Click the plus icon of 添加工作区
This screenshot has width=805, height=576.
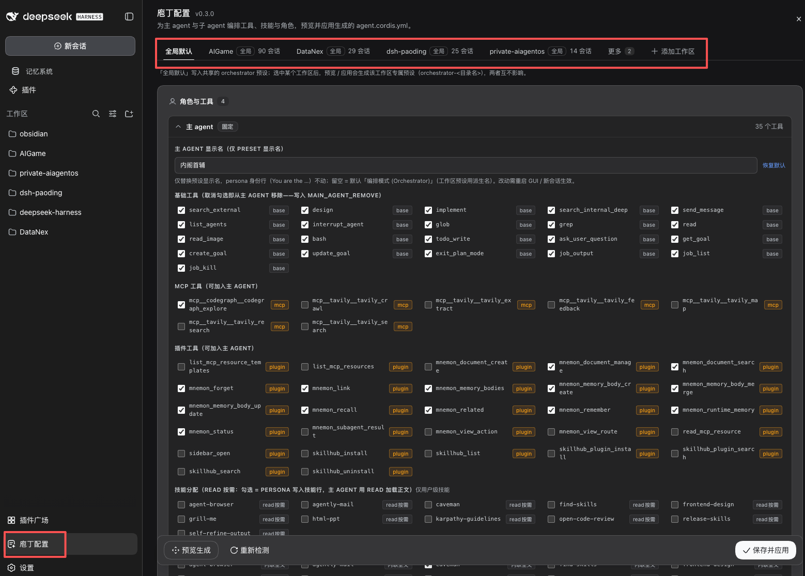655,51
